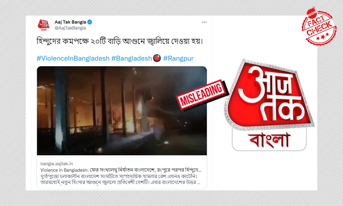Viewport: 343px width, 206px height.
Task: Open the tweet's three-dot more options menu
Action: (x=204, y=22)
